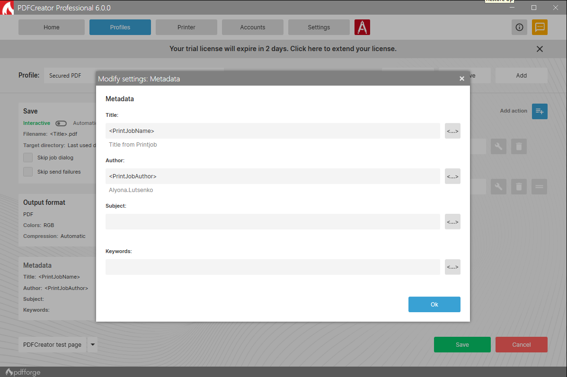Click the trash icon to remove an action
The width and height of the screenshot is (567, 377).
pyautogui.click(x=519, y=146)
